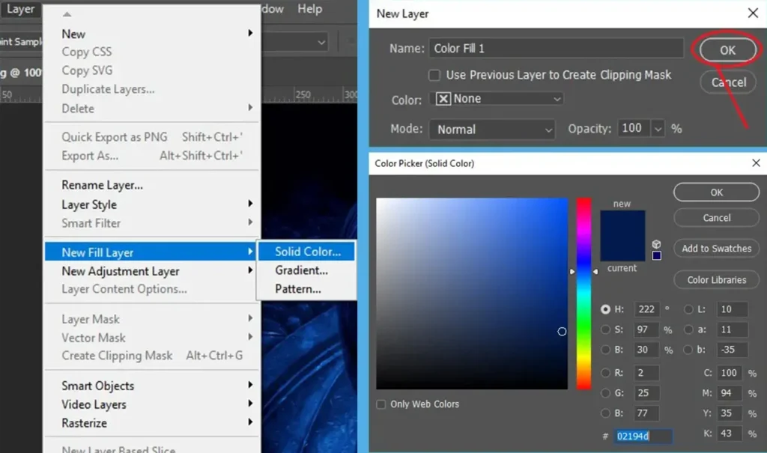Tick the Only Web Colors checkbox
Screen dimensions: 767x453
coord(381,404)
